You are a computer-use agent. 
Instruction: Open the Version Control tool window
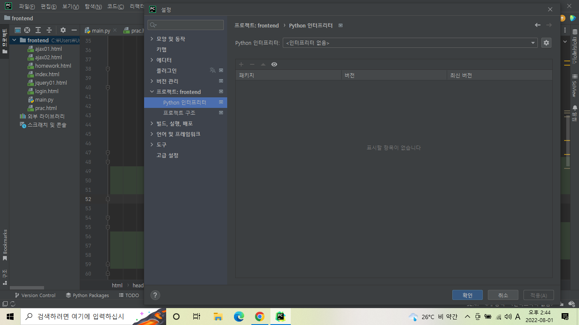[35, 295]
